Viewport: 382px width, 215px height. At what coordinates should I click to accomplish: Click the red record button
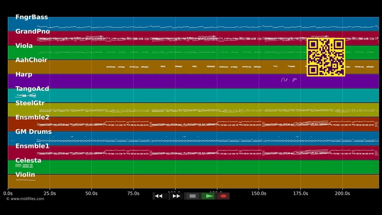[223, 196]
